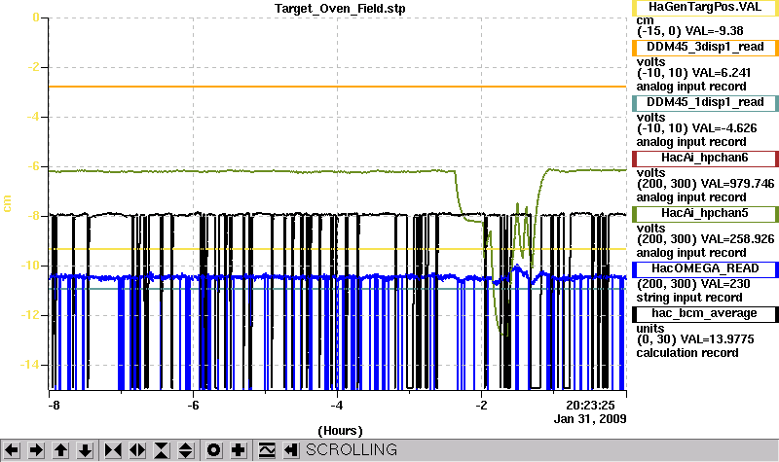The image size is (779, 462).
Task: Pan the plot right with the right arrow
Action: pos(36,450)
